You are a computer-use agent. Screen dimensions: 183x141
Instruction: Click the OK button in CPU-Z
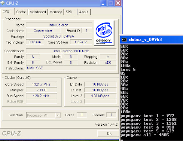pos(108,133)
